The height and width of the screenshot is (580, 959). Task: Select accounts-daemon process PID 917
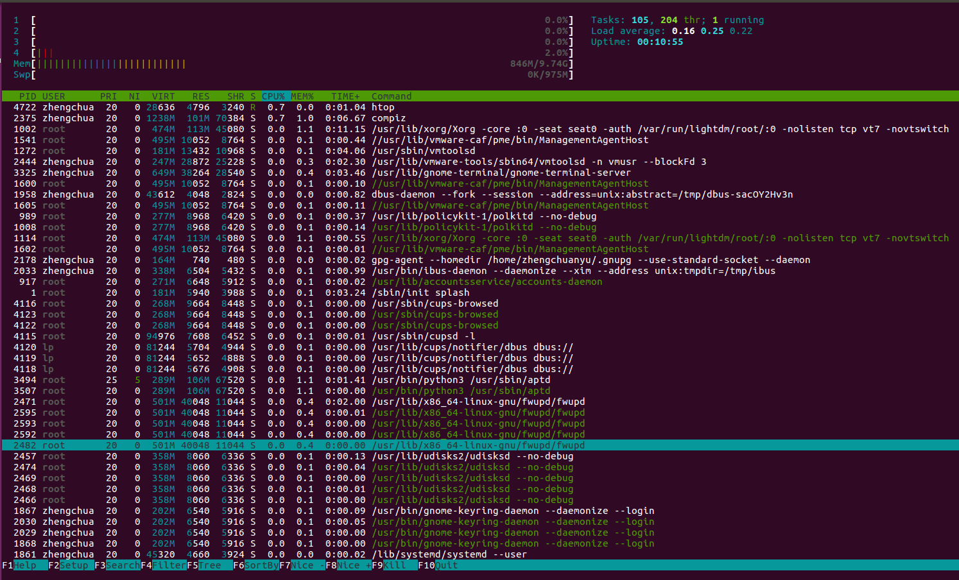[479, 282]
